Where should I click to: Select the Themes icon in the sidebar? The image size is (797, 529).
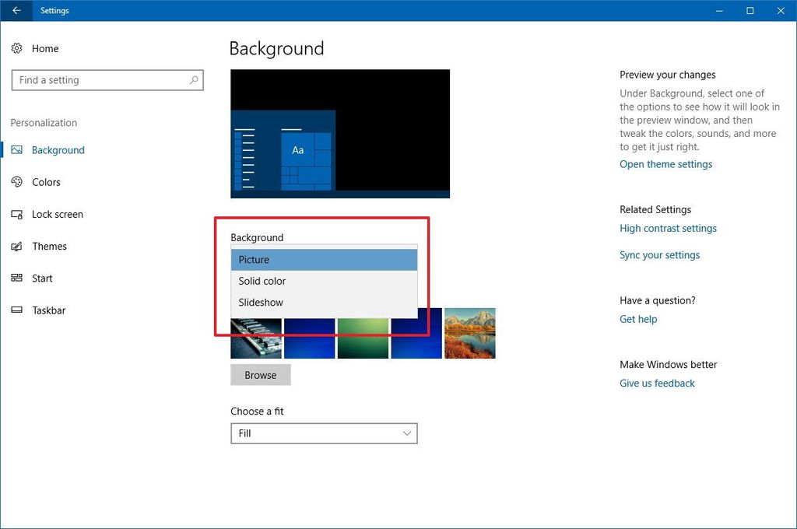click(17, 246)
